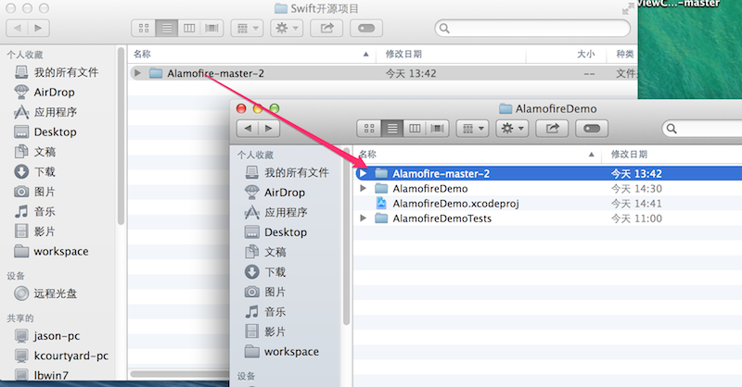The height and width of the screenshot is (387, 742).
Task: Open workspace in AlamofireDemo sidebar
Action: tap(282, 351)
